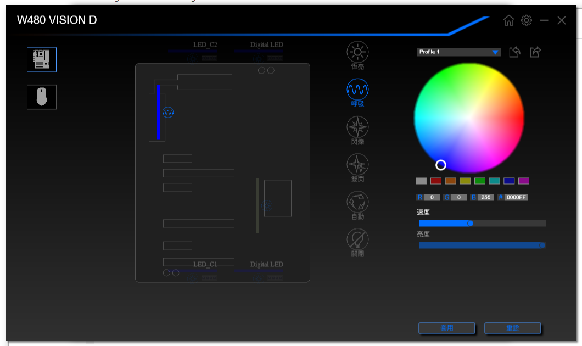Select the dark blue color swatch
582x346 pixels.
tap(509, 181)
